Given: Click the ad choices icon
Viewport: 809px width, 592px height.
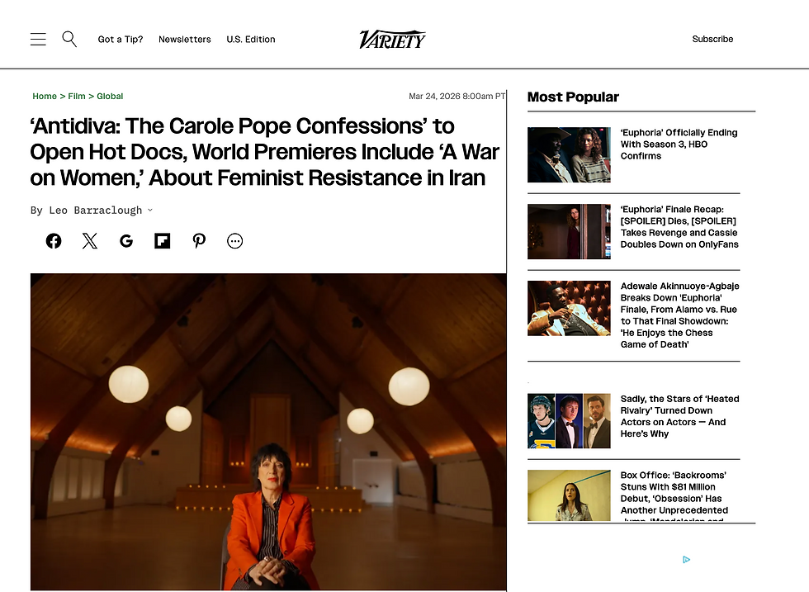Looking at the screenshot, I should point(686,560).
